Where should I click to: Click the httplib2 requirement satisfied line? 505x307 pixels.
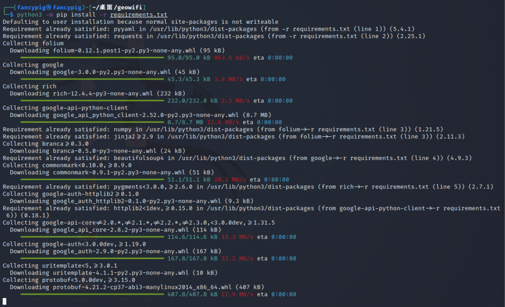pyautogui.click(x=252, y=212)
